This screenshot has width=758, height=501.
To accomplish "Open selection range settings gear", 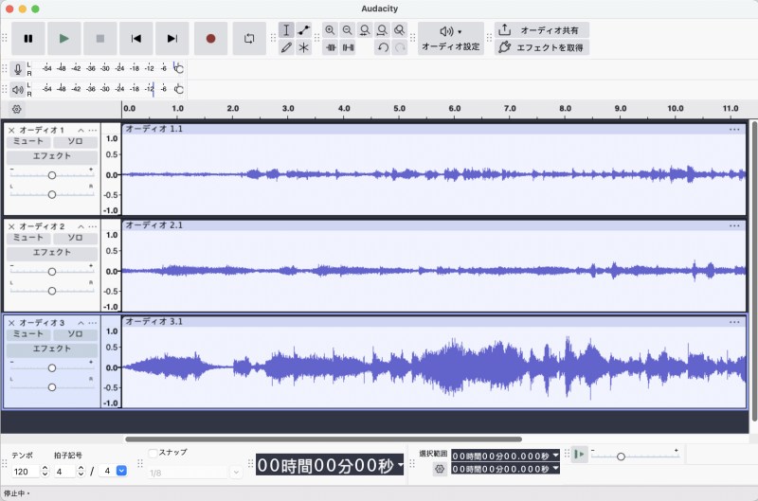I will [440, 469].
